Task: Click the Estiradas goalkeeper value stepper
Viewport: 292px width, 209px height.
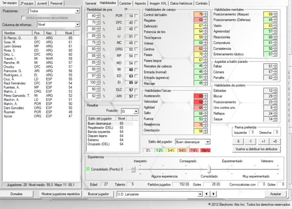Action: (x=275, y=90)
